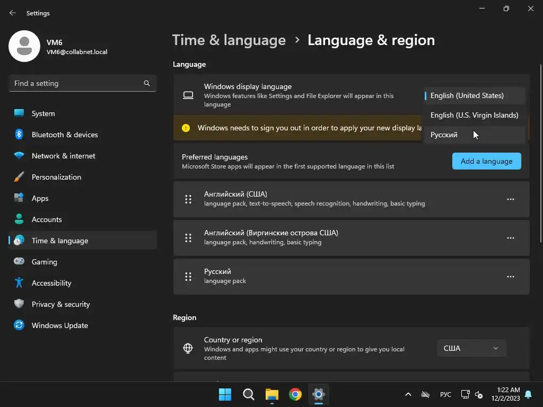This screenshot has width=543, height=407.
Task: Click the System monitor icon
Action: click(19, 113)
